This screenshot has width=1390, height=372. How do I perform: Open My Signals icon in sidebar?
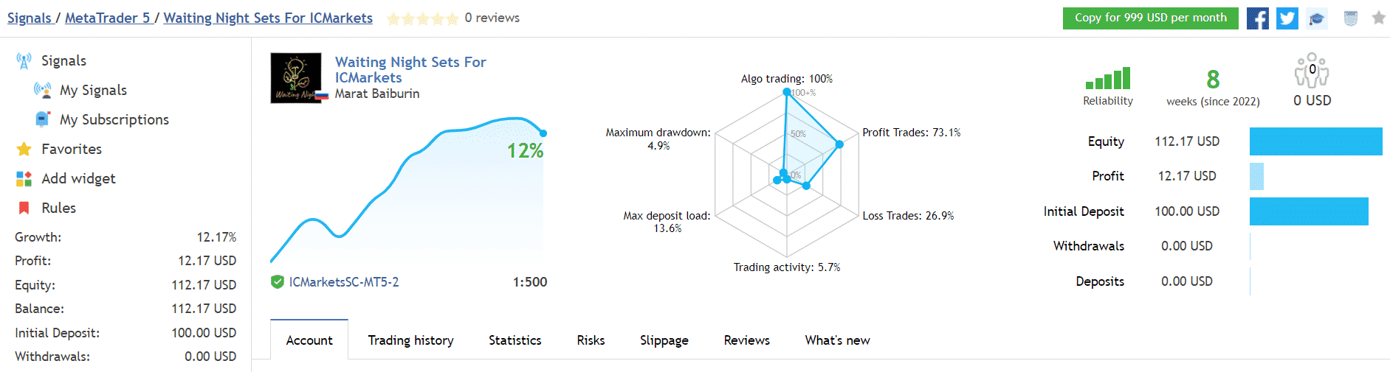pos(42,90)
